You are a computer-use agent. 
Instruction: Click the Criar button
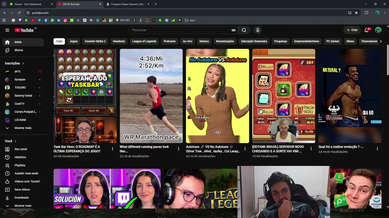click(352, 30)
